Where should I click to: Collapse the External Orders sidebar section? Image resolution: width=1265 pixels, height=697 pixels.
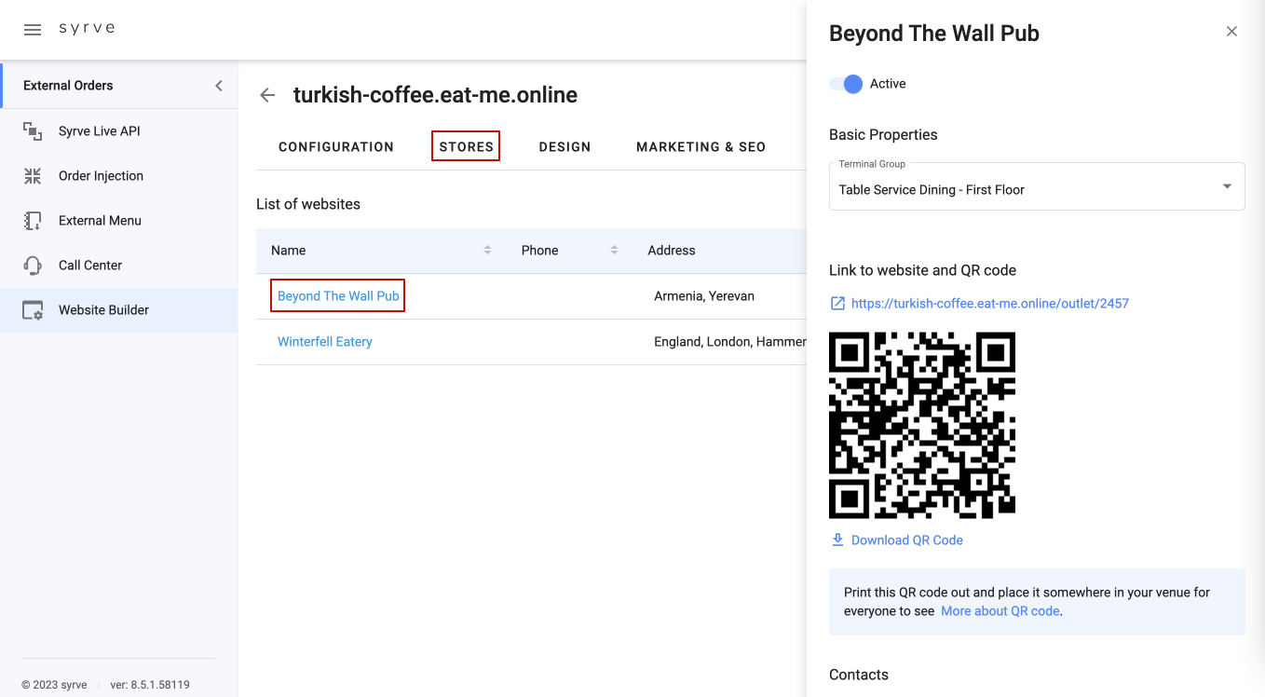coord(219,86)
